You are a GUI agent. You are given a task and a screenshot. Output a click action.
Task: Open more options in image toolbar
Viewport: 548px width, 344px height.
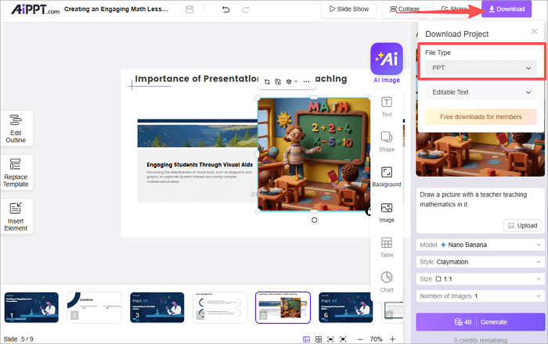pos(306,81)
